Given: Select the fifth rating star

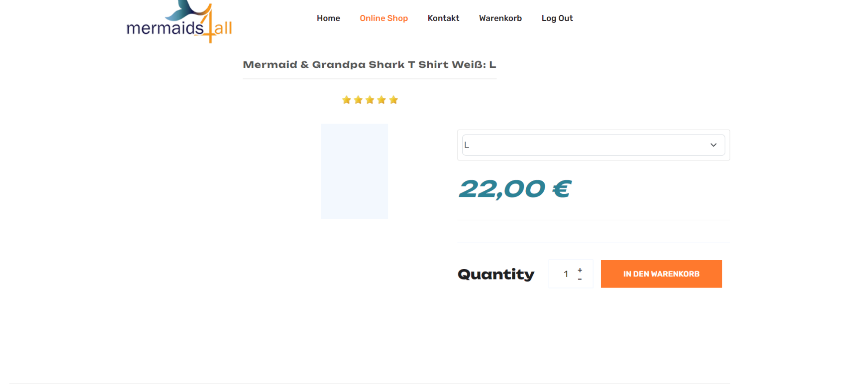Looking at the screenshot, I should (x=393, y=100).
